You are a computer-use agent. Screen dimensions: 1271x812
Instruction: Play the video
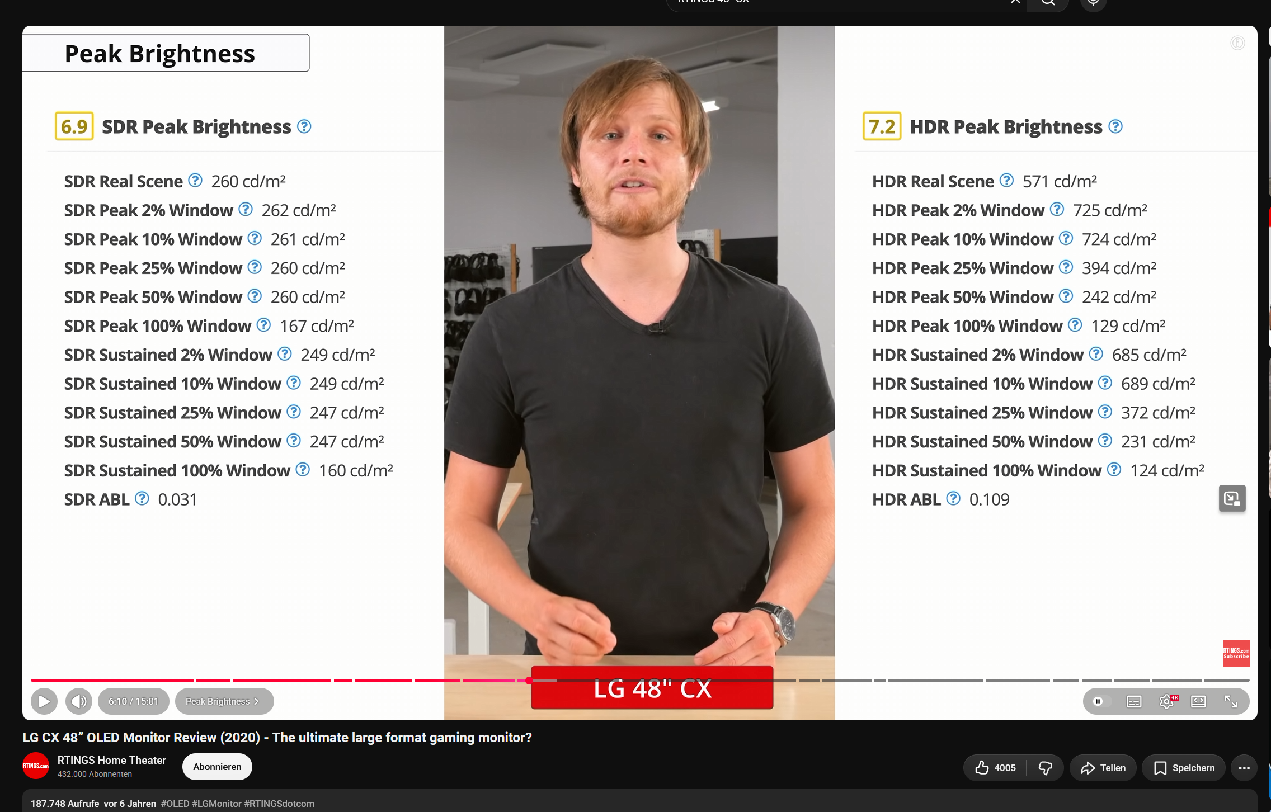pos(44,701)
